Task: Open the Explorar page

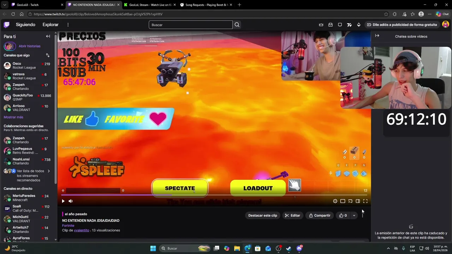Action: [50, 25]
